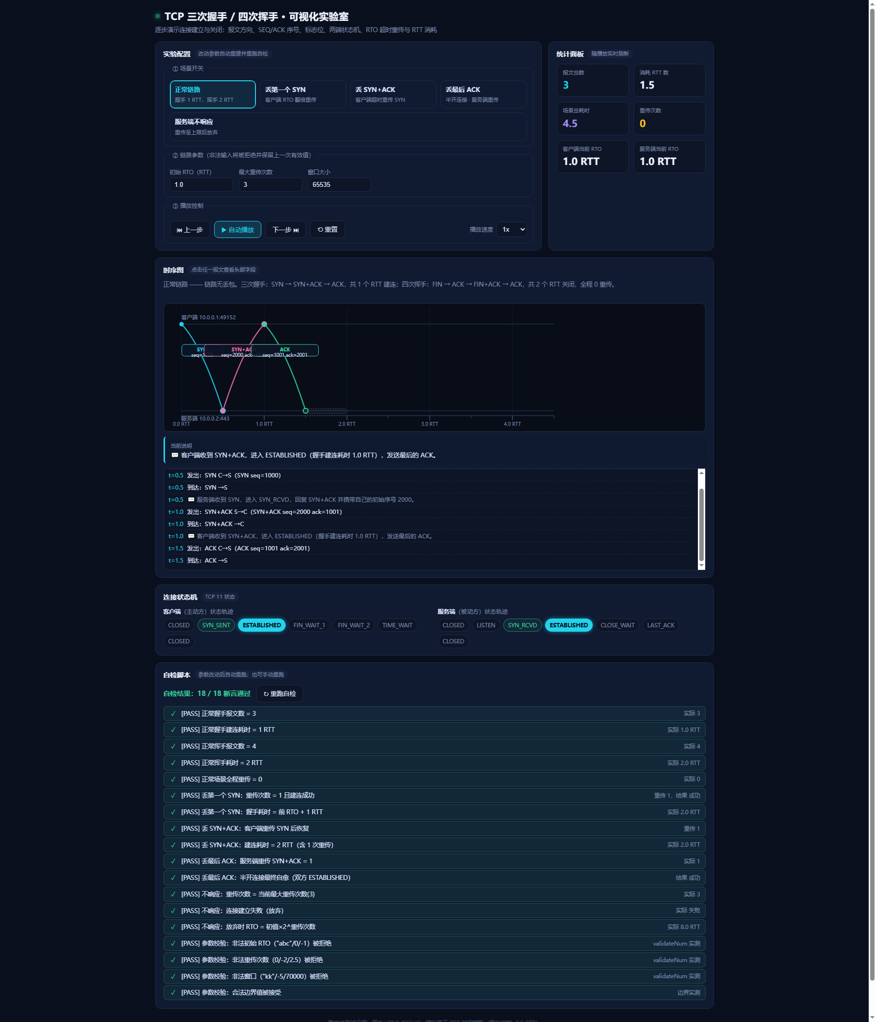Step back with 上一步 button
This screenshot has width=876, height=1022.
(x=190, y=230)
